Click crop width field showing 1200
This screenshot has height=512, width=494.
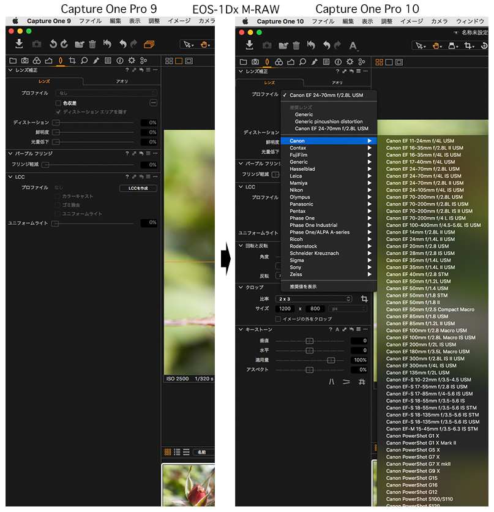pyautogui.click(x=285, y=309)
